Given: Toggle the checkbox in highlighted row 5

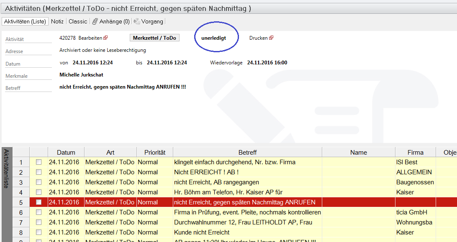Looking at the screenshot, I should coord(39,202).
